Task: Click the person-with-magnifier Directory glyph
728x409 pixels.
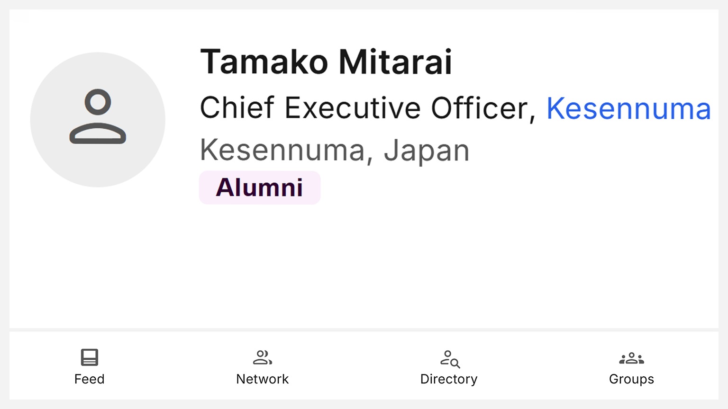Action: [x=448, y=358]
